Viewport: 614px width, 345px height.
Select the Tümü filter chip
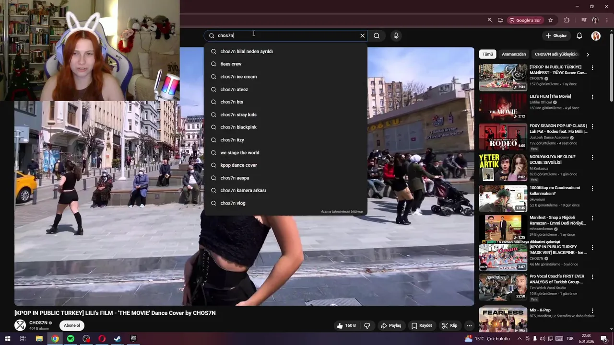[x=487, y=54]
